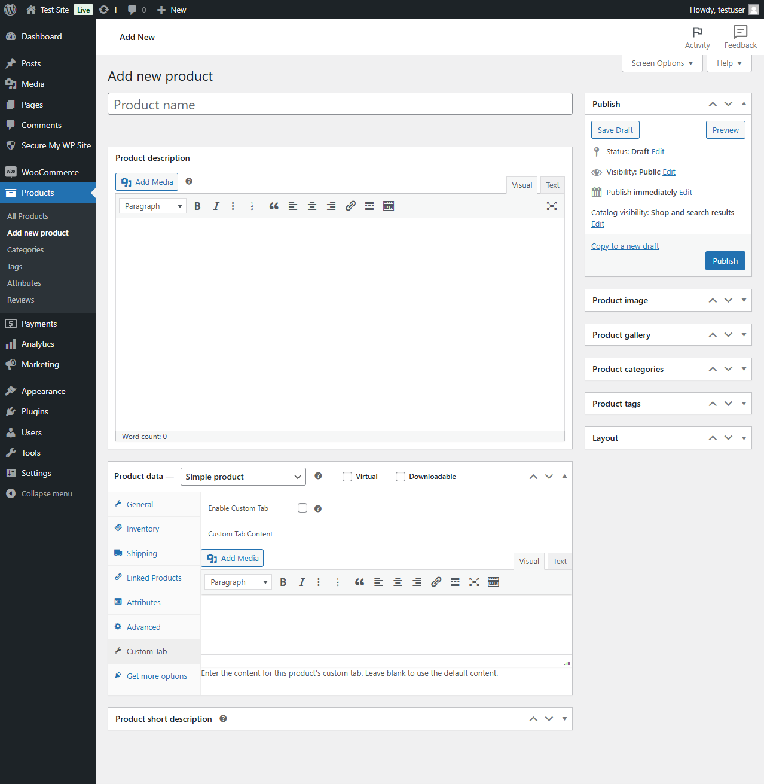This screenshot has height=784, width=764.
Task: Switch Custom Tab editor to Text tab
Action: 560,561
